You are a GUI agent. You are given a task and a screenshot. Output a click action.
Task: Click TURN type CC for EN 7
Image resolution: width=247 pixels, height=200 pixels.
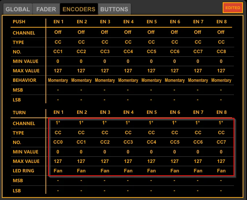coord(198,133)
